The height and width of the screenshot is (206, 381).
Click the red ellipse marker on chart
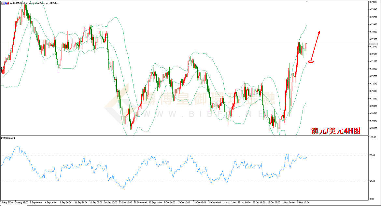point(311,61)
